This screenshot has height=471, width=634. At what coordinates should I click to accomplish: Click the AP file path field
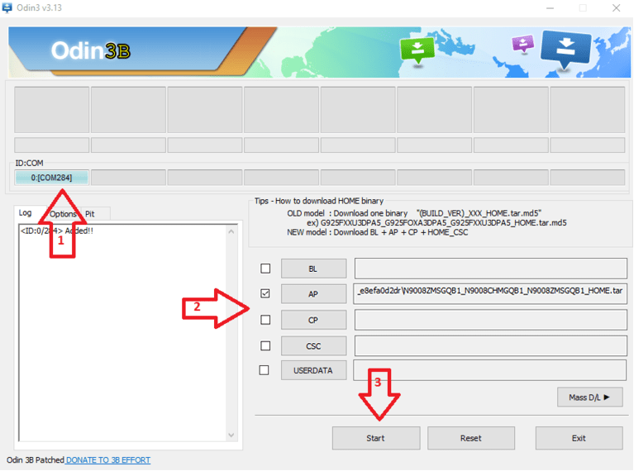pos(490,293)
